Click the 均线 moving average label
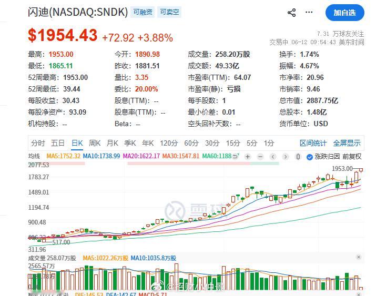The width and height of the screenshot is (376, 296). 34,156
